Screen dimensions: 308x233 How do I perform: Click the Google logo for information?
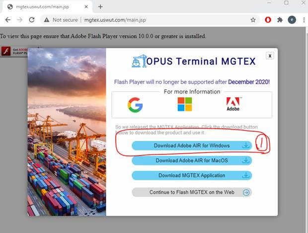coord(135,105)
